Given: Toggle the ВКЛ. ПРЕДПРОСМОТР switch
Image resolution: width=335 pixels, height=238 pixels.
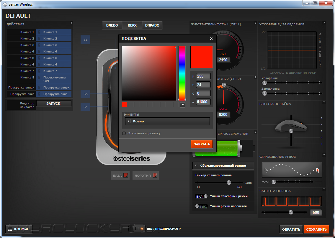Looking at the screenshot, I should click(137, 229).
